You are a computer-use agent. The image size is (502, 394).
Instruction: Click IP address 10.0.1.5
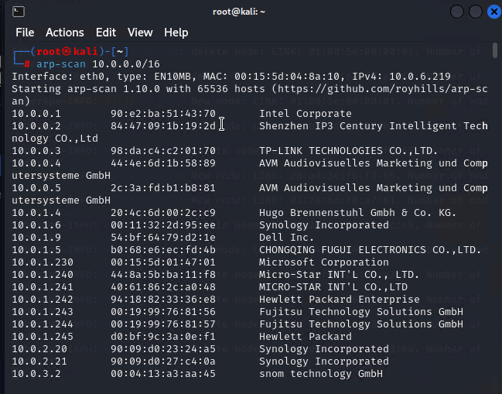36,250
